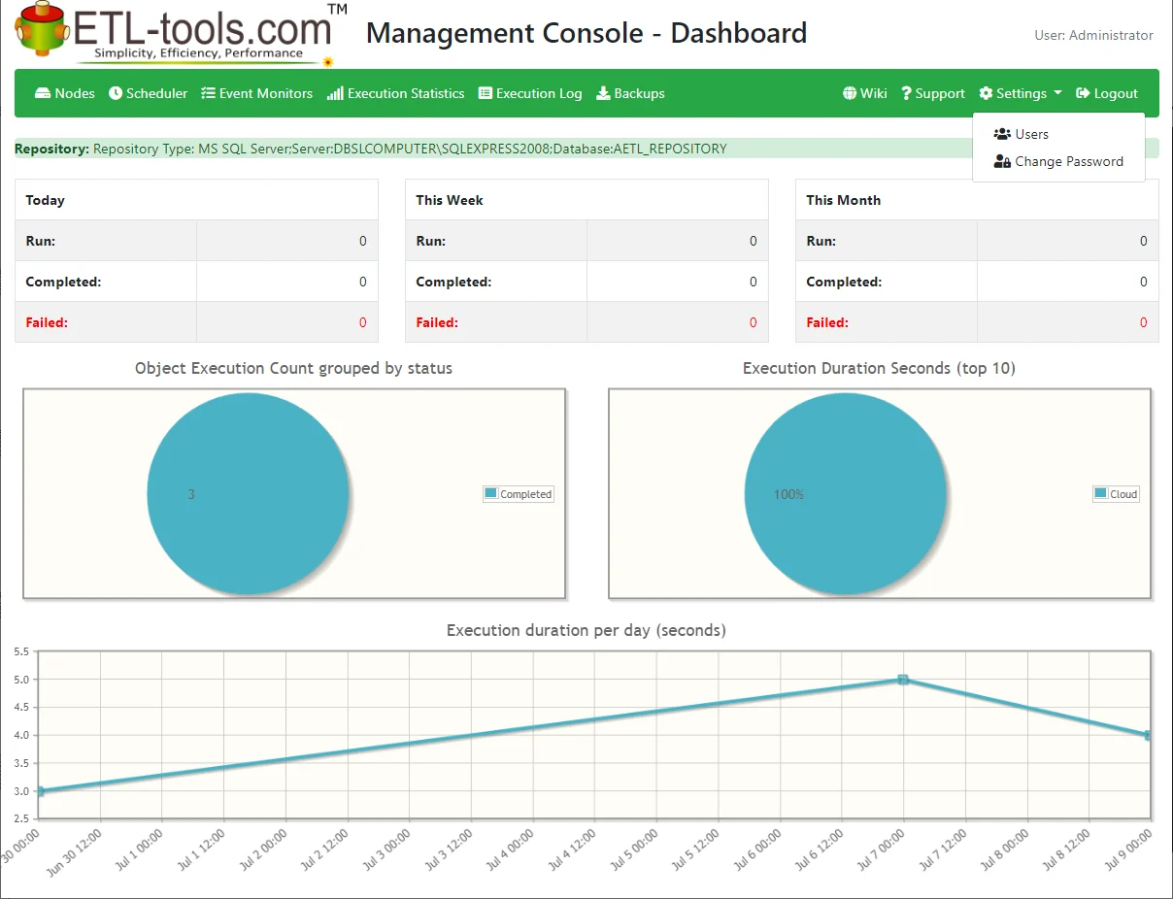The width and height of the screenshot is (1173, 899).
Task: Click the Change Password lock icon
Action: click(x=1002, y=161)
